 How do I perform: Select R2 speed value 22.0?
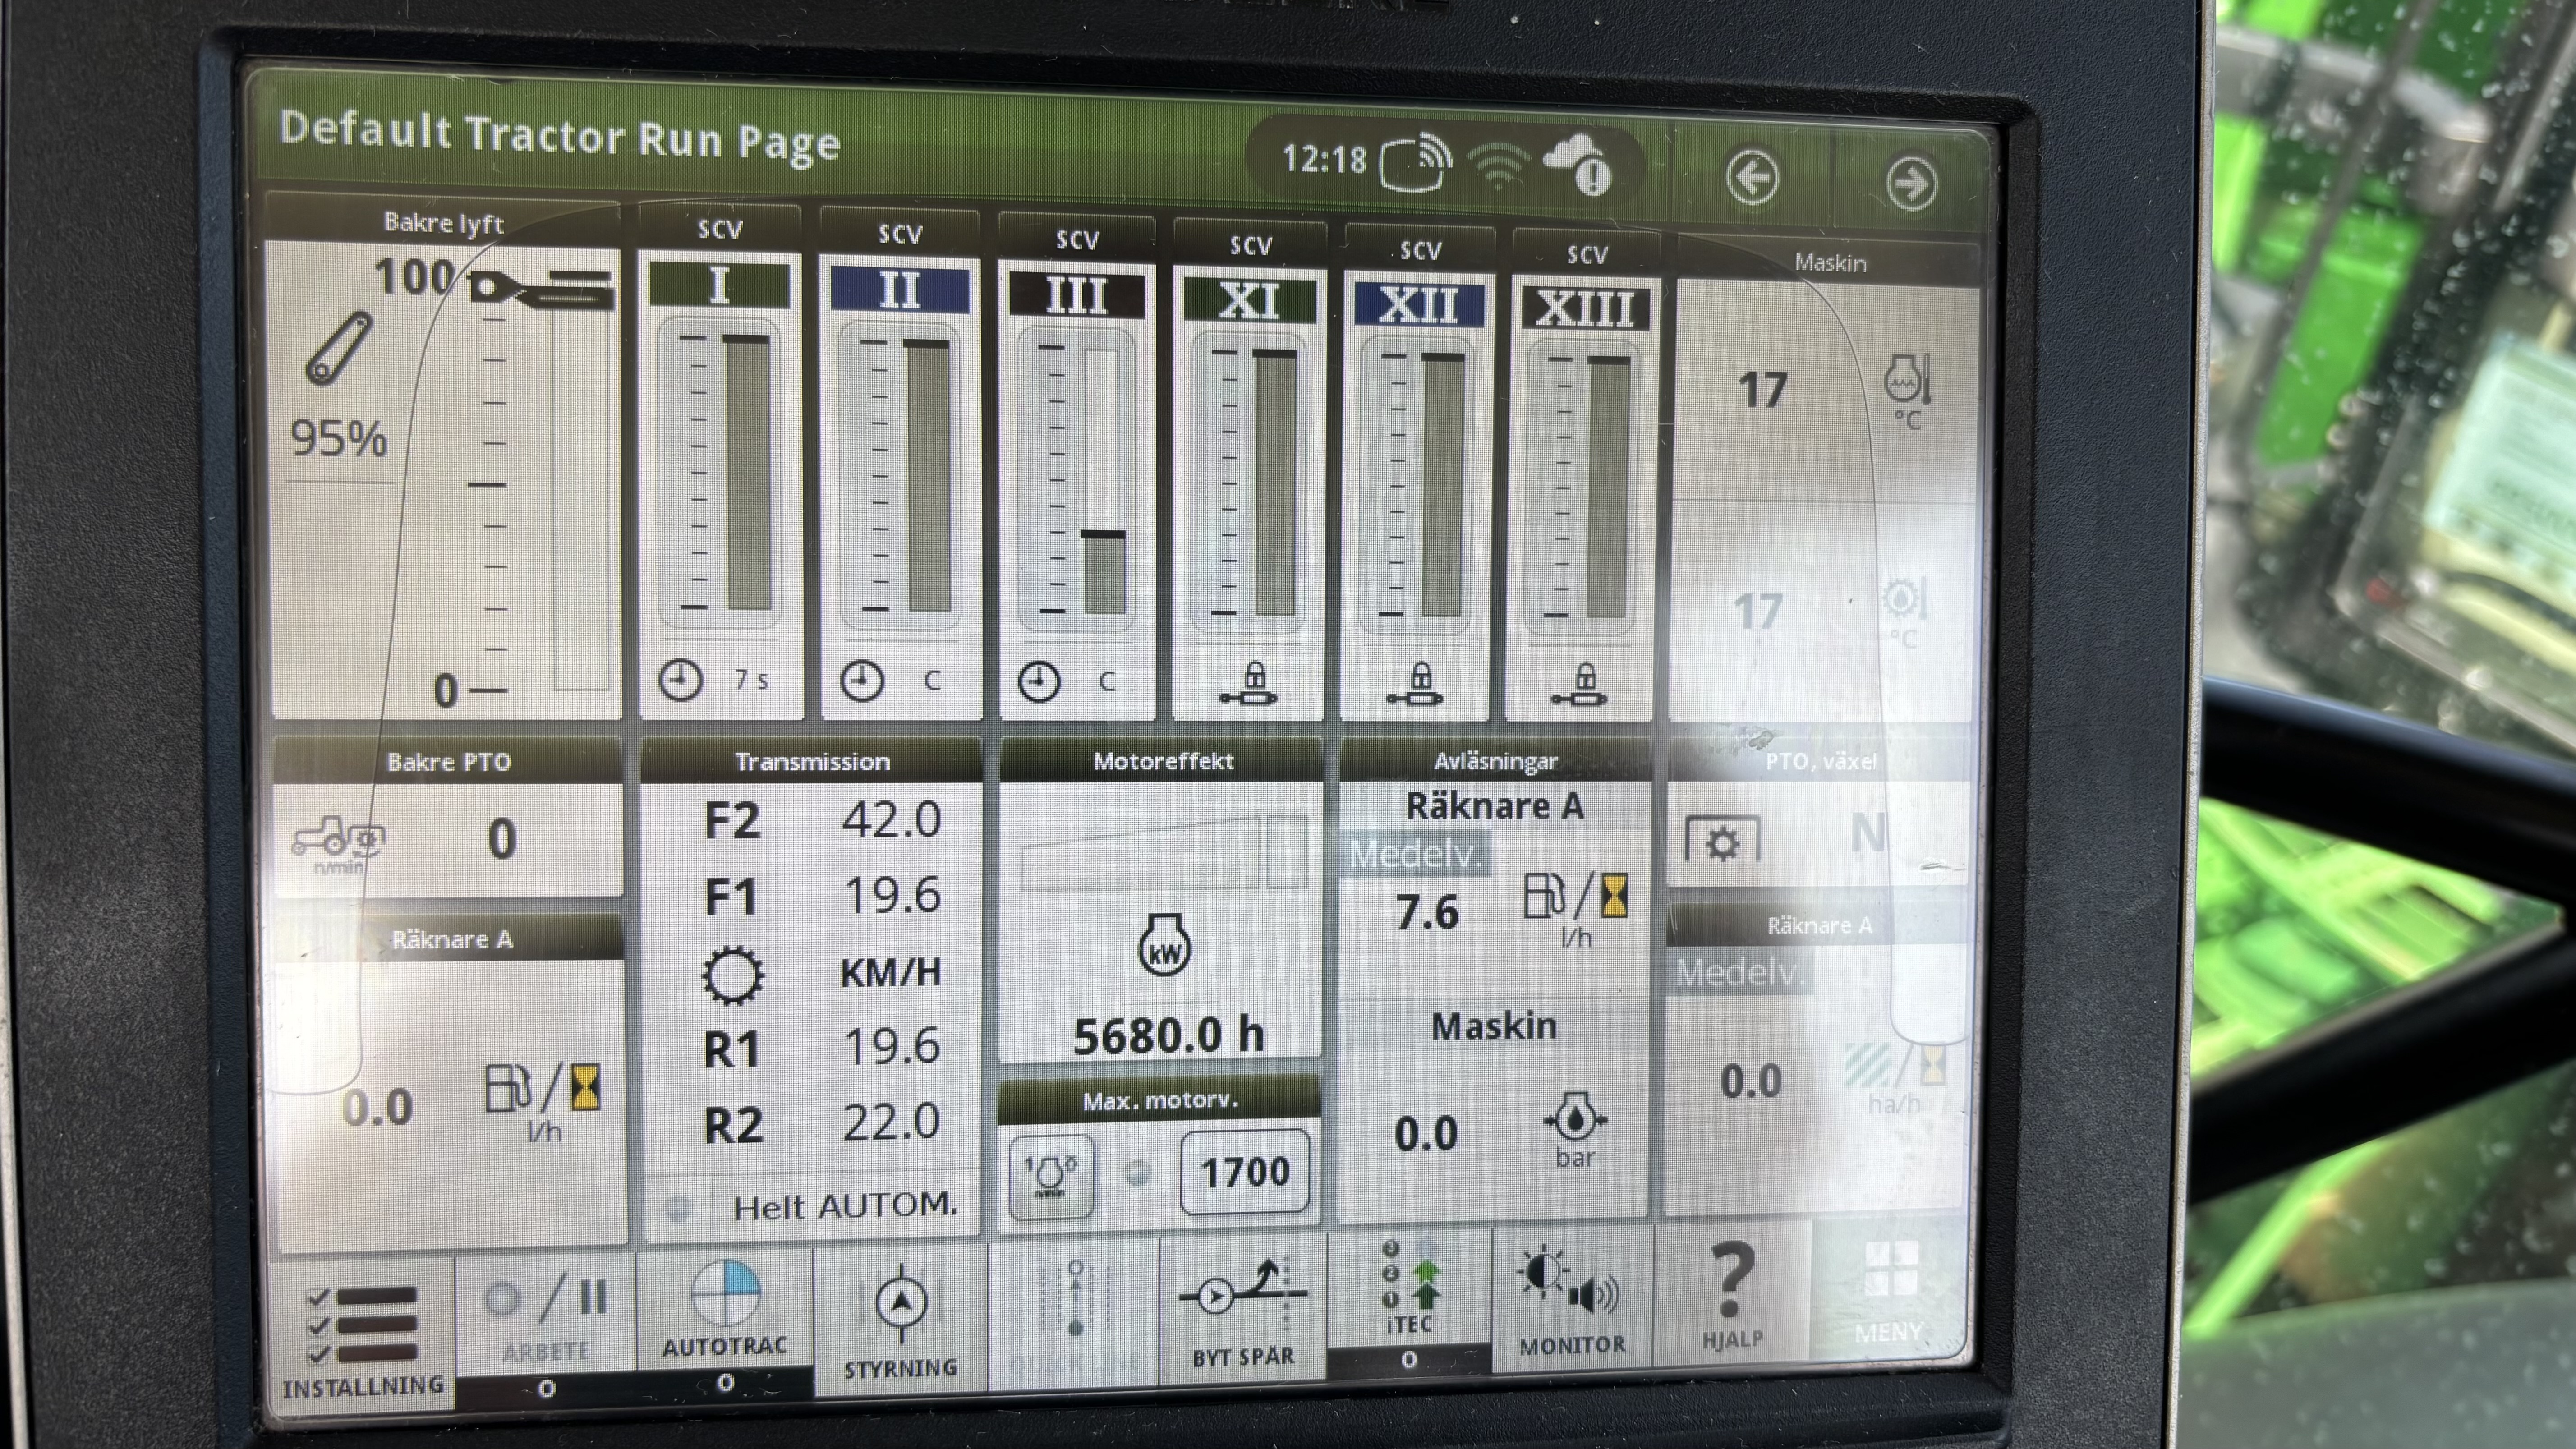[891, 1121]
